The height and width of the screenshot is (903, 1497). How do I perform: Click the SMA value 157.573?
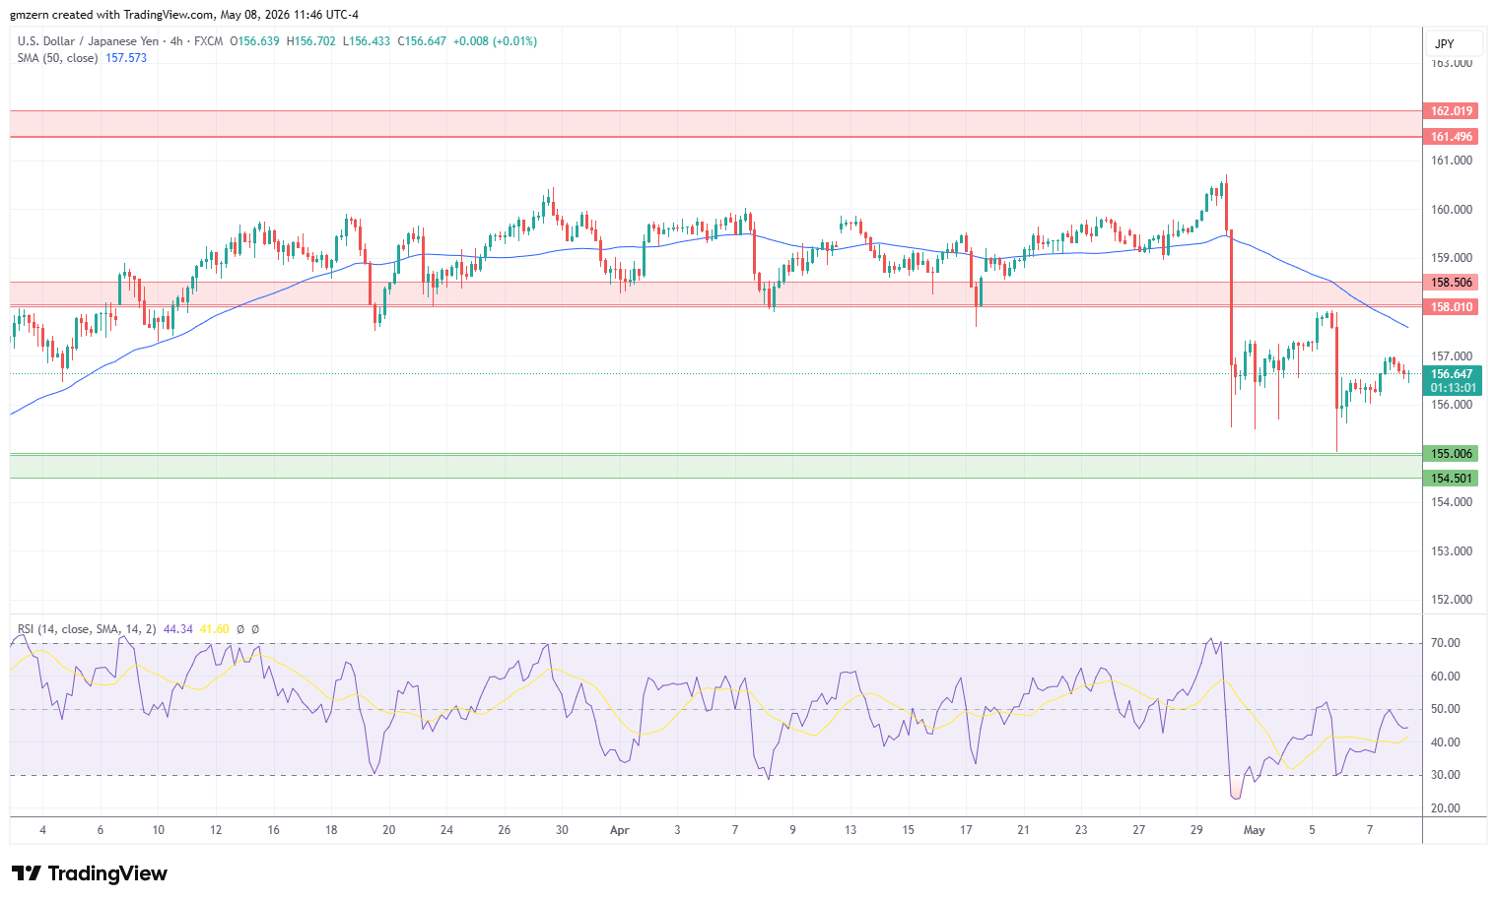(126, 58)
